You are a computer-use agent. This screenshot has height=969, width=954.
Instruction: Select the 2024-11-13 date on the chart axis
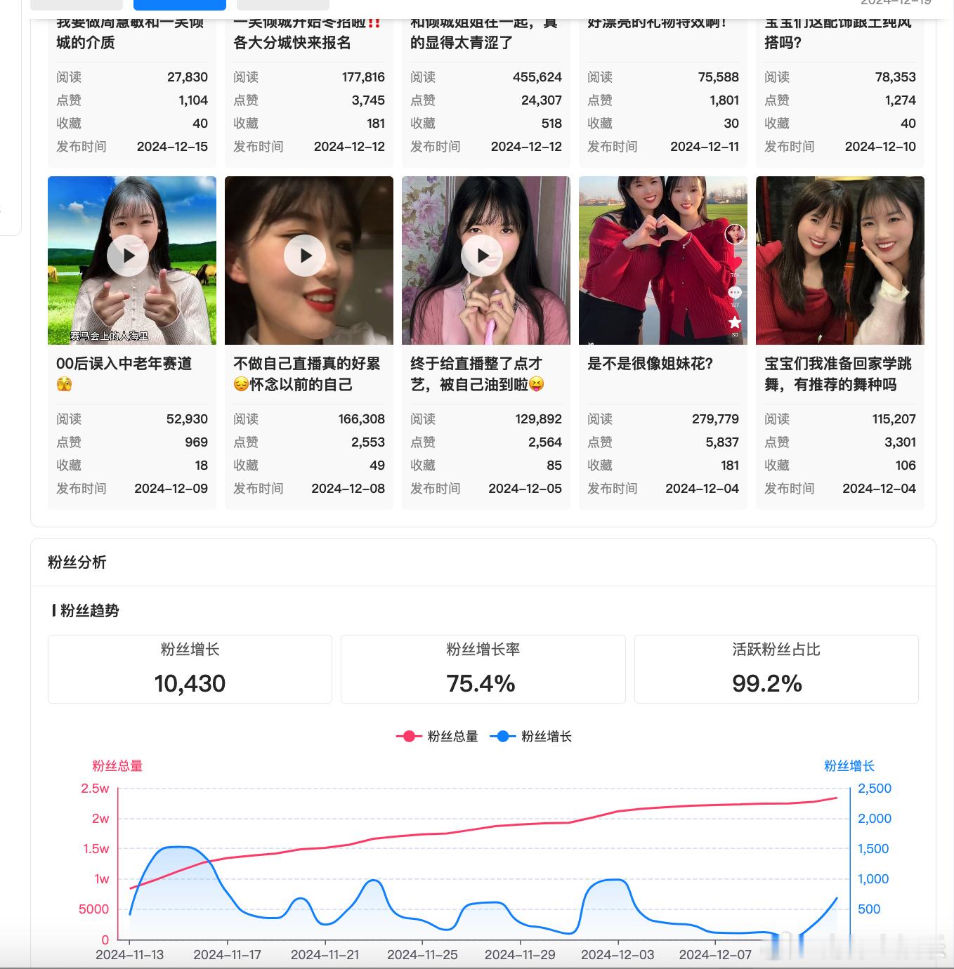129,955
